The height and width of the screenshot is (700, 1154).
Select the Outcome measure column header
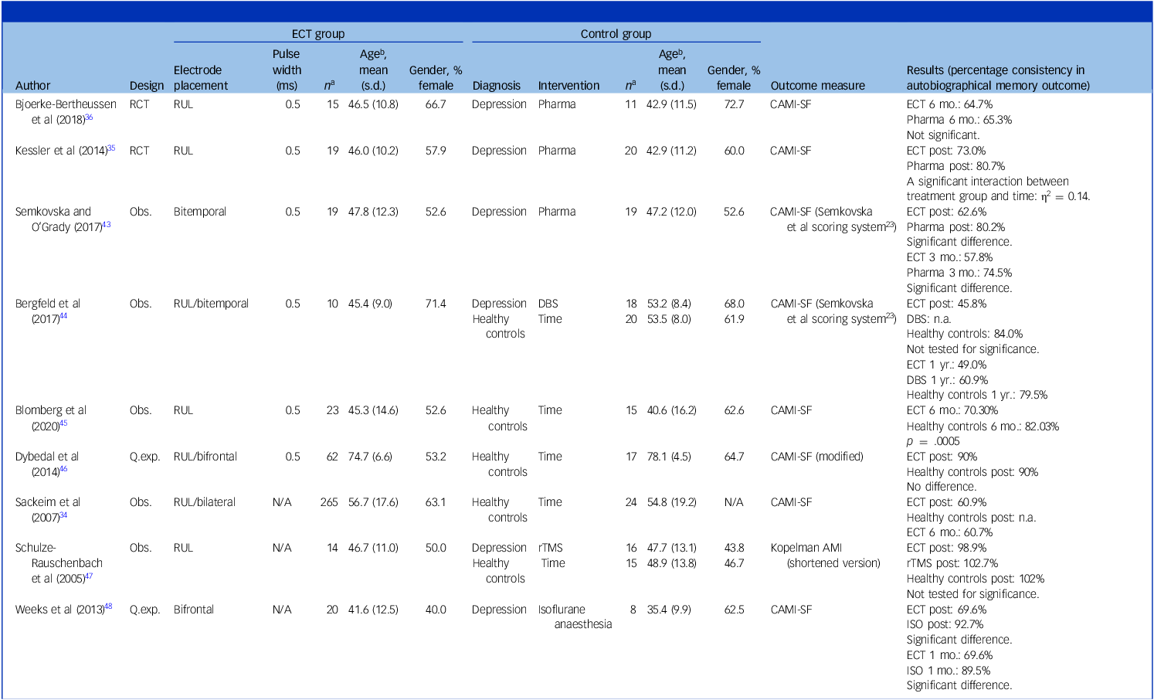click(x=817, y=86)
